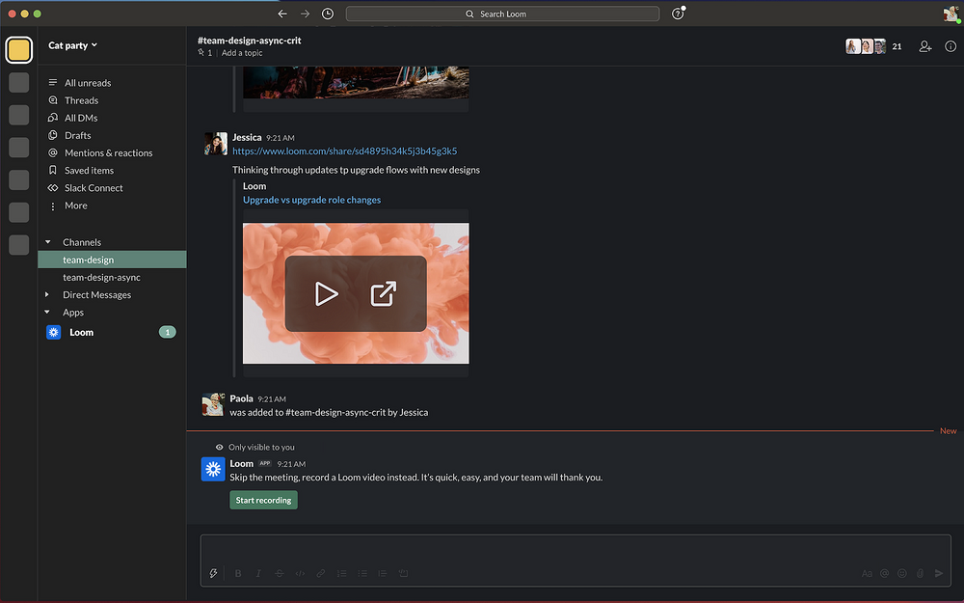Toggle strikethrough formatting
The height and width of the screenshot is (603, 964).
coord(280,573)
